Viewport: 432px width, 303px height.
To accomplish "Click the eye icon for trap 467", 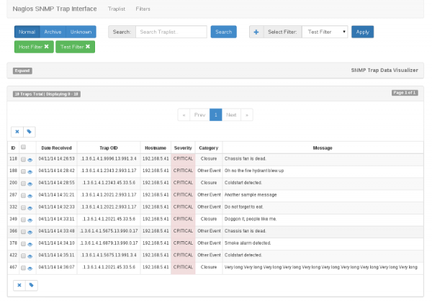I will (30, 268).
